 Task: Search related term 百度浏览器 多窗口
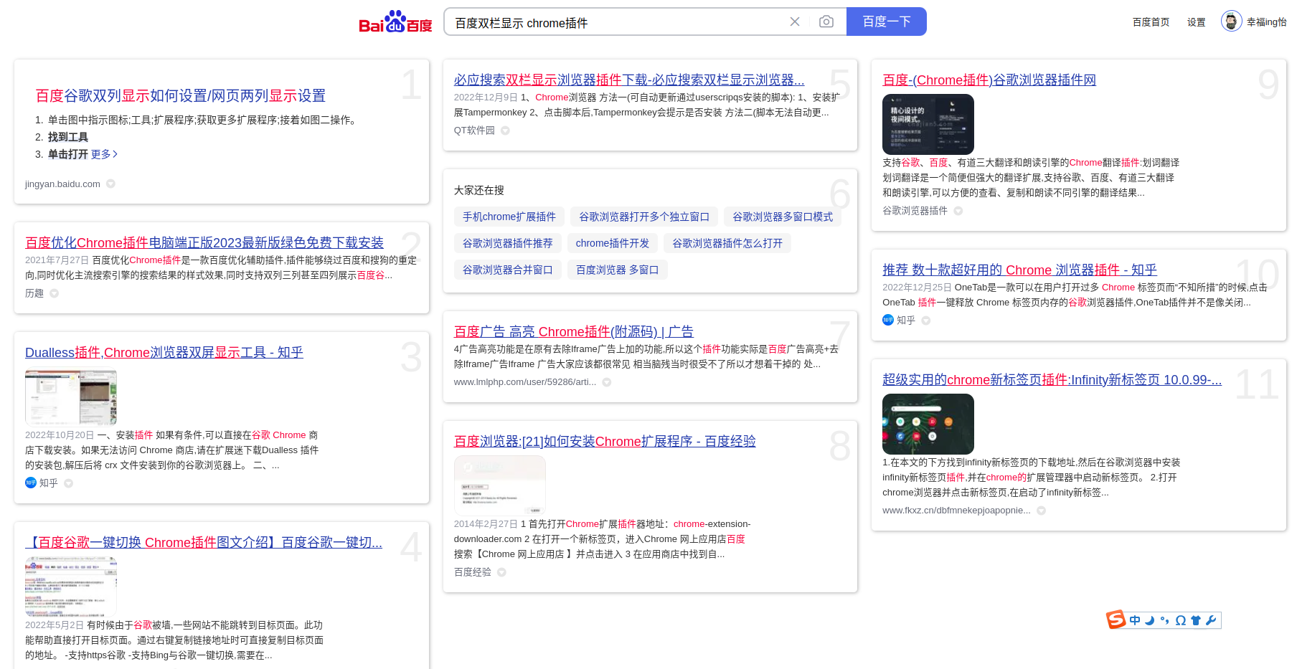(x=618, y=270)
